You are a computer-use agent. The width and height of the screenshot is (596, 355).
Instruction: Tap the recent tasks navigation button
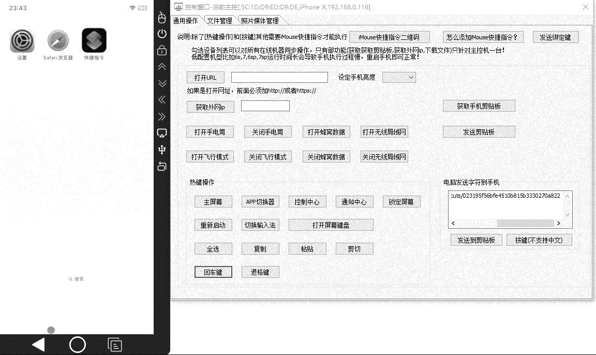click(115, 345)
